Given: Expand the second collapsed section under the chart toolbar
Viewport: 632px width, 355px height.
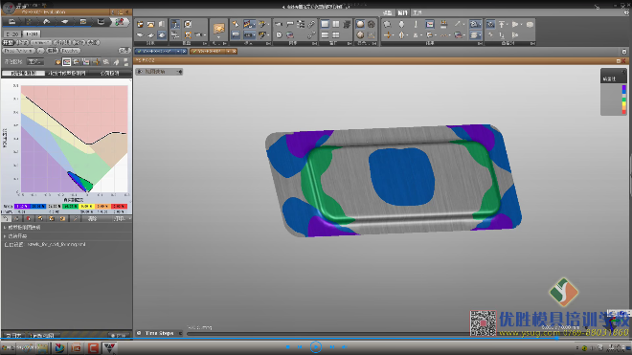Looking at the screenshot, I should [5, 236].
